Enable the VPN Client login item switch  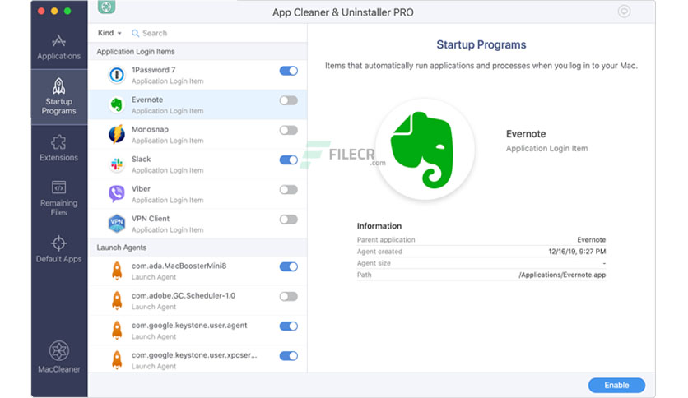click(288, 220)
